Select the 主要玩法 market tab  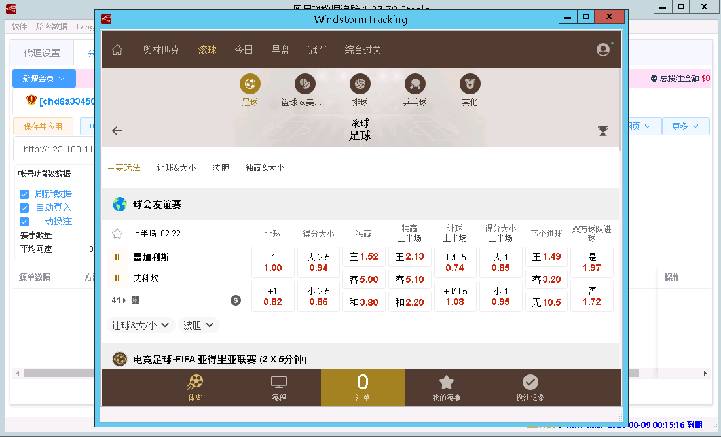click(x=124, y=167)
